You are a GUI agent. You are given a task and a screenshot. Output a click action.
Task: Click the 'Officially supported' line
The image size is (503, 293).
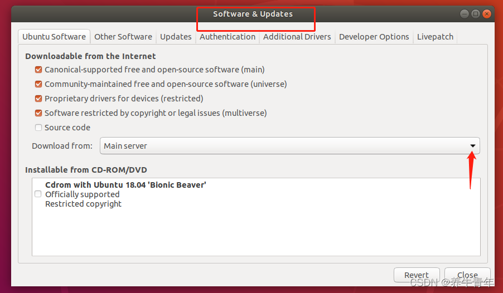(82, 194)
